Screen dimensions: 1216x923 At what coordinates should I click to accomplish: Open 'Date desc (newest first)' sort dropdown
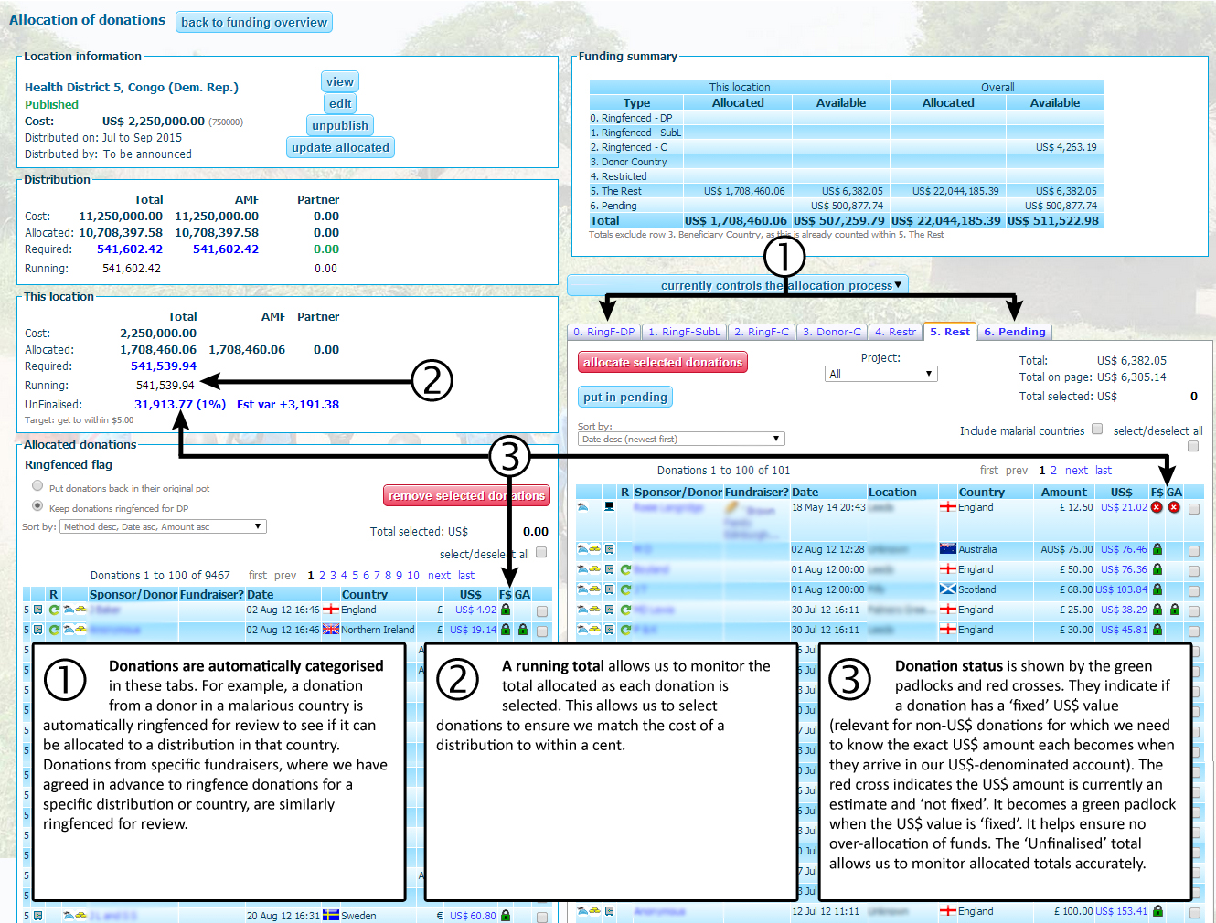pyautogui.click(x=681, y=439)
